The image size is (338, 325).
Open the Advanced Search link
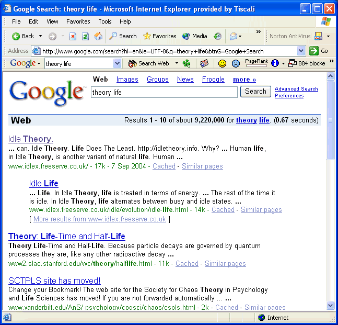click(296, 89)
